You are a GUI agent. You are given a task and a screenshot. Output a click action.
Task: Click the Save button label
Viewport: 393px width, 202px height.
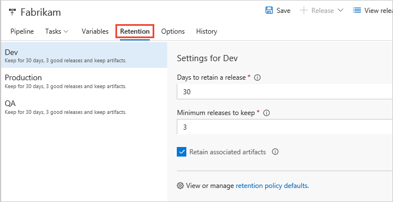click(283, 11)
